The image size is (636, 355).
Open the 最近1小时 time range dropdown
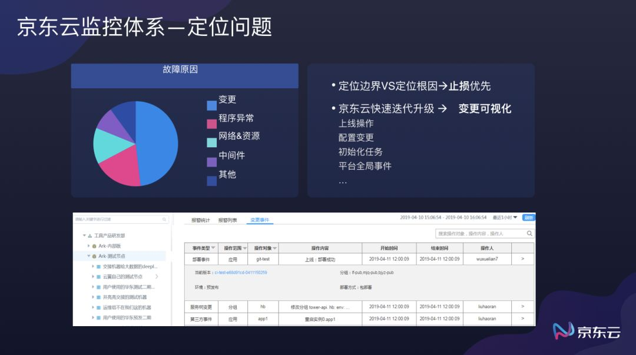(x=505, y=218)
